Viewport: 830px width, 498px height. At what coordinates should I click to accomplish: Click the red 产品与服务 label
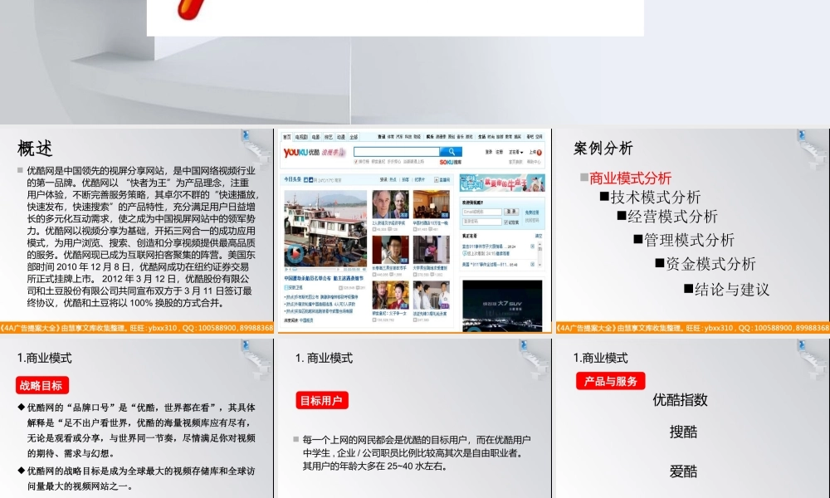(x=610, y=381)
